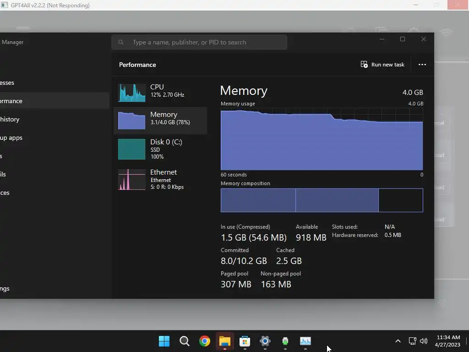Open the Processes tab in sidebar
469x352 pixels.
click(54, 82)
